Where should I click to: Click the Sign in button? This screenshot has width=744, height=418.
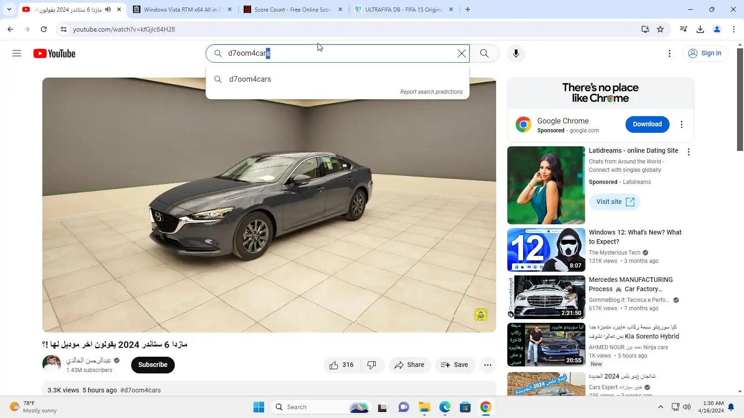(x=705, y=53)
